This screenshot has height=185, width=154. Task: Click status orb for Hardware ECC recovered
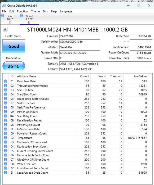pos(6,142)
